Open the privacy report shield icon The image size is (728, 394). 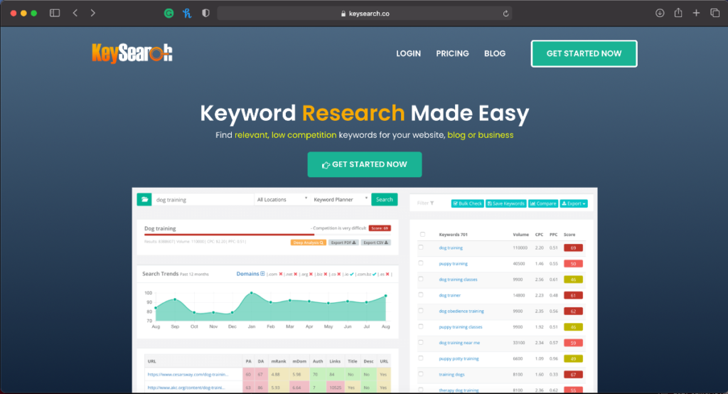(x=205, y=14)
